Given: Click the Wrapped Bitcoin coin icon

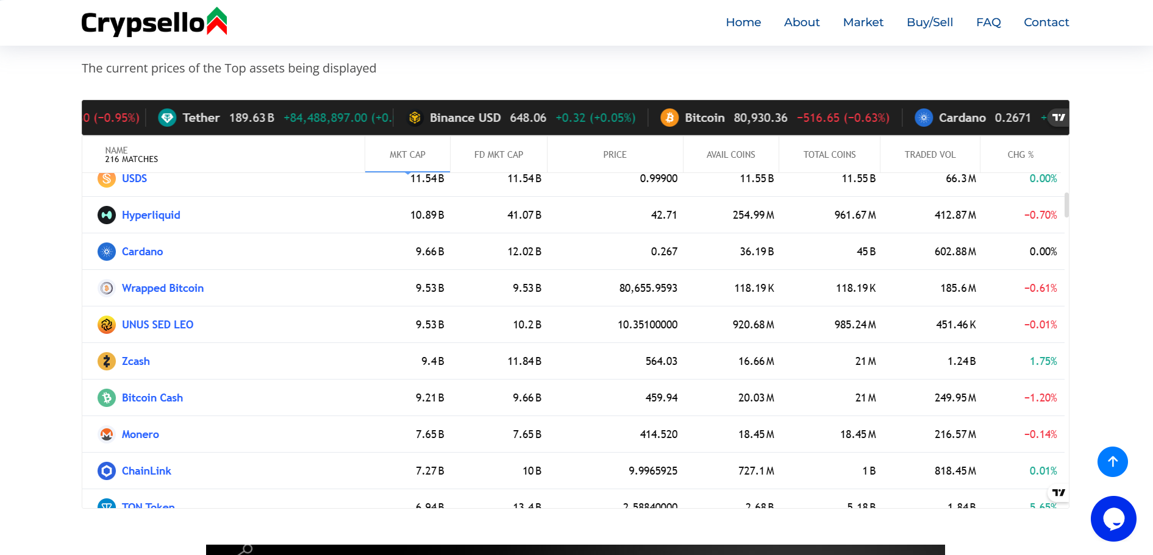Looking at the screenshot, I should (x=107, y=288).
